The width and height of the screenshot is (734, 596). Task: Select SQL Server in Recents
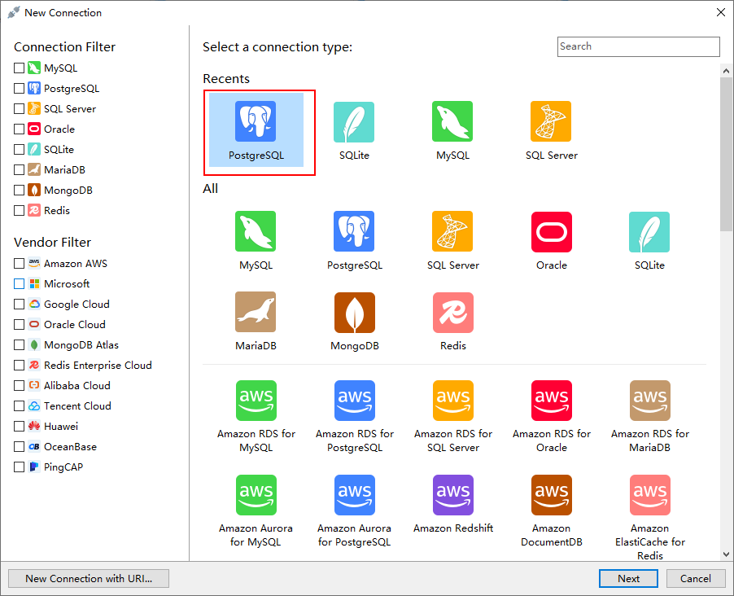(x=551, y=130)
